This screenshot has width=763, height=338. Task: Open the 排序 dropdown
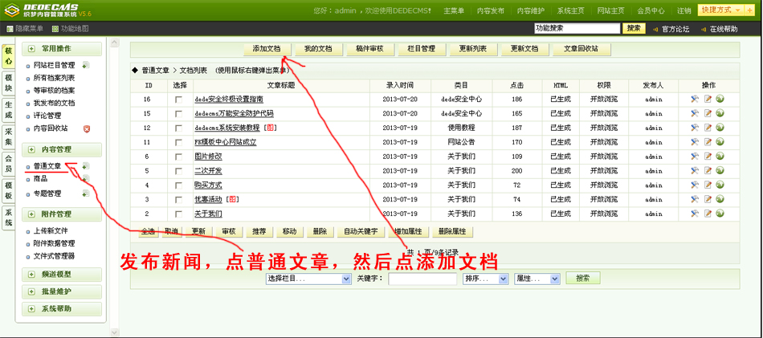coord(485,279)
